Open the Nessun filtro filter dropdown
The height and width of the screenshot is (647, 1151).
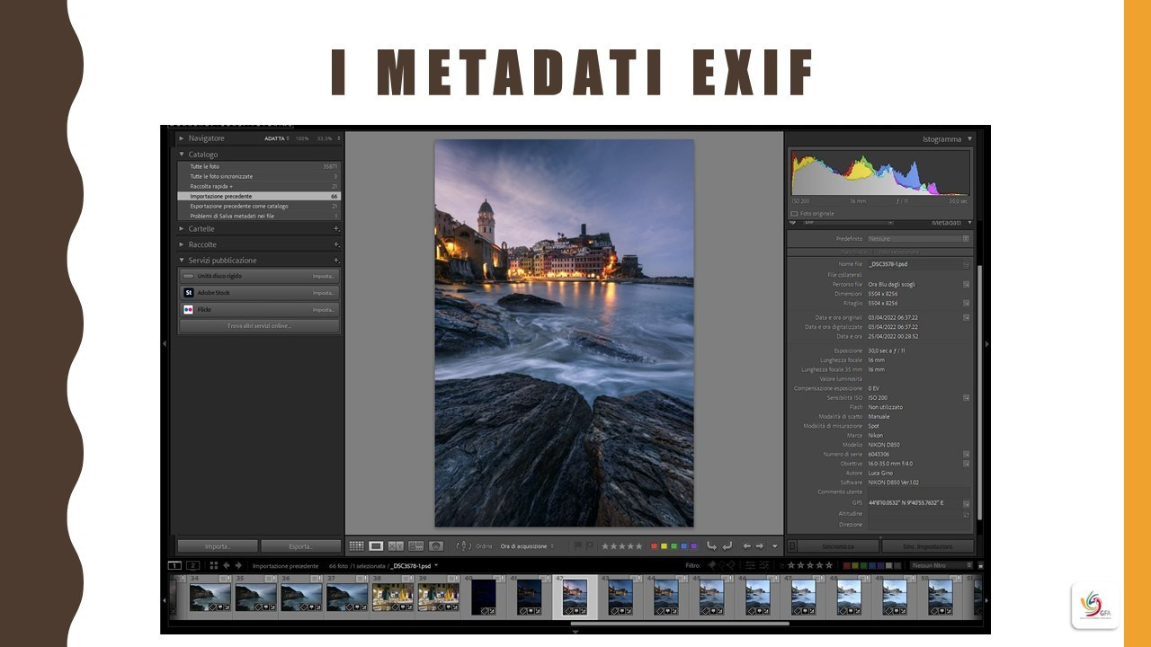pyautogui.click(x=941, y=565)
